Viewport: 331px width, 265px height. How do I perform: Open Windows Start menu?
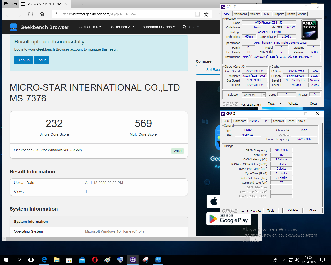pos(6,260)
